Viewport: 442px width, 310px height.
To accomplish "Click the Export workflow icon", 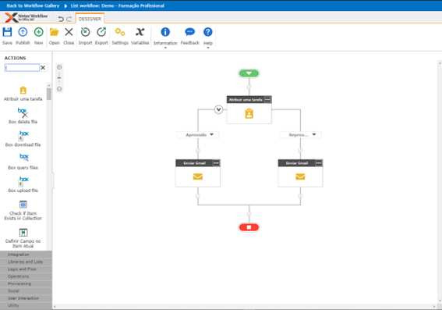I will click(101, 32).
